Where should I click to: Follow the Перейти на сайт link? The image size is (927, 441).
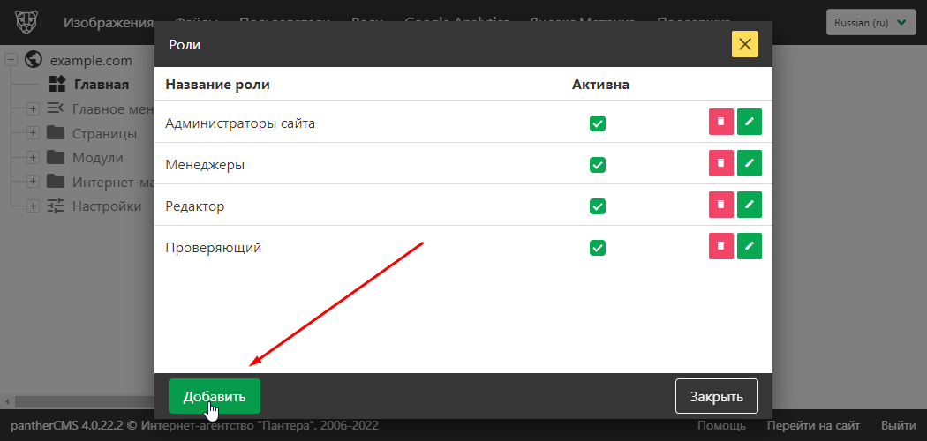812,426
